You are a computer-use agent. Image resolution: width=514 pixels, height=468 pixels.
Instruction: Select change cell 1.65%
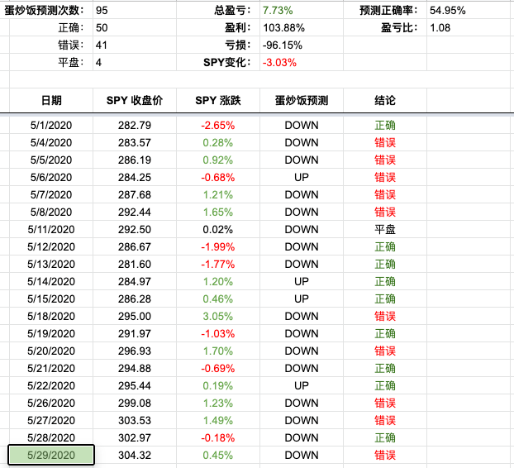click(x=218, y=213)
